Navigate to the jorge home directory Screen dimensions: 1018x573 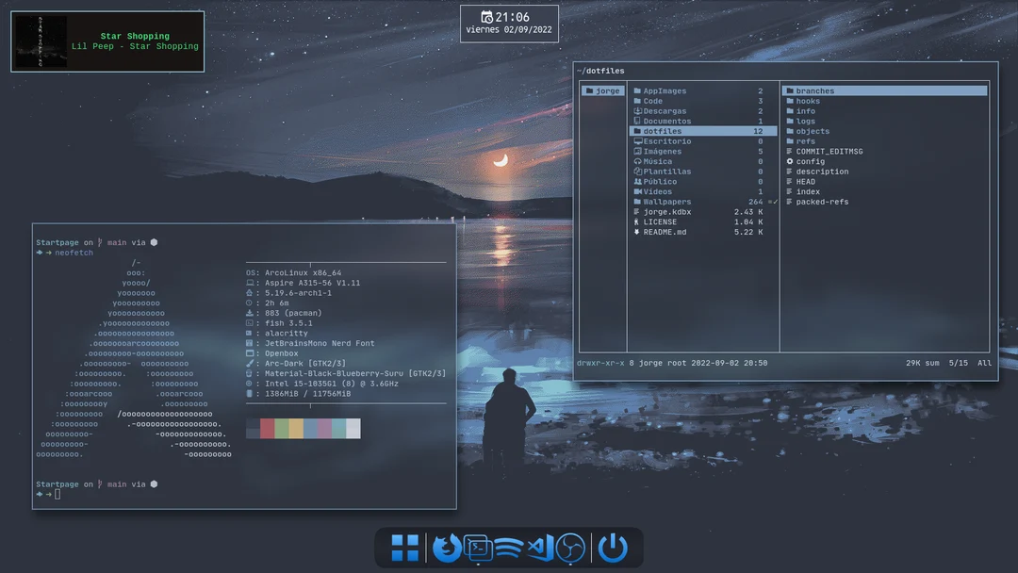click(x=602, y=90)
